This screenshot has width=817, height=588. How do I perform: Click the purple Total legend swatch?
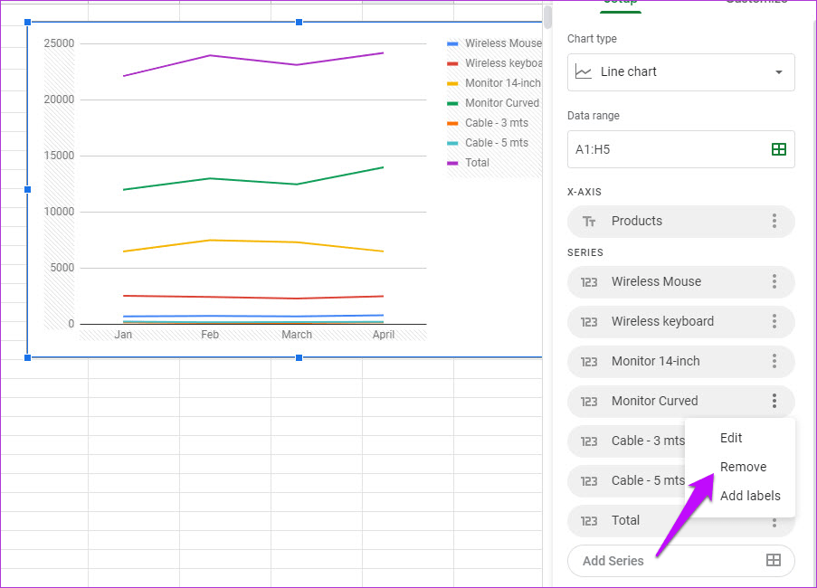(x=453, y=163)
